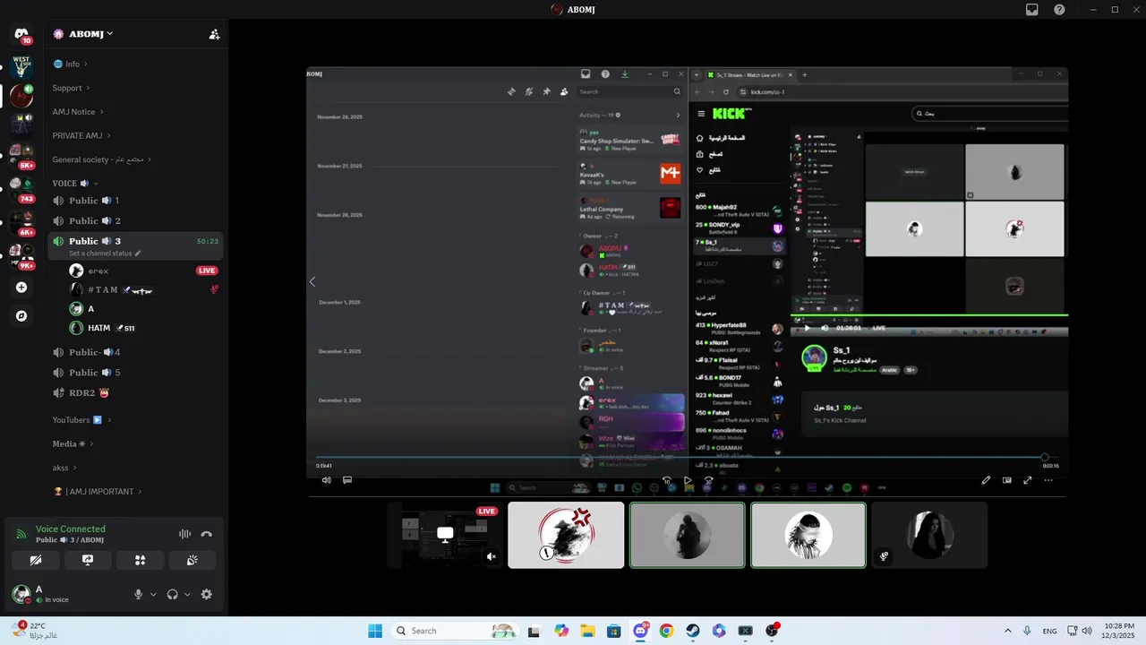Toggle noise suppression waveform icon
Viewport: 1146px width, 645px height.
(184, 534)
